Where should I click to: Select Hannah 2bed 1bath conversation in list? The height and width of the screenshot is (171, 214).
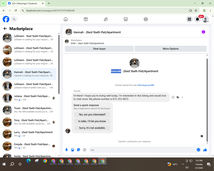(29, 74)
